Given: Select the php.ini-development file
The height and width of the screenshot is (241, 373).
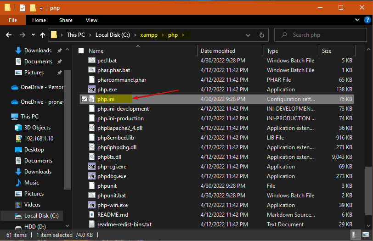Looking at the screenshot, I should click(123, 109).
